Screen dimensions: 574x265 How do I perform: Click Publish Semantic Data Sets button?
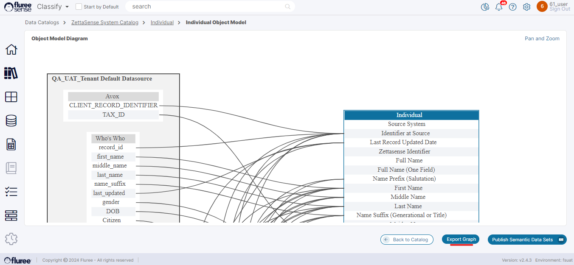pos(527,240)
